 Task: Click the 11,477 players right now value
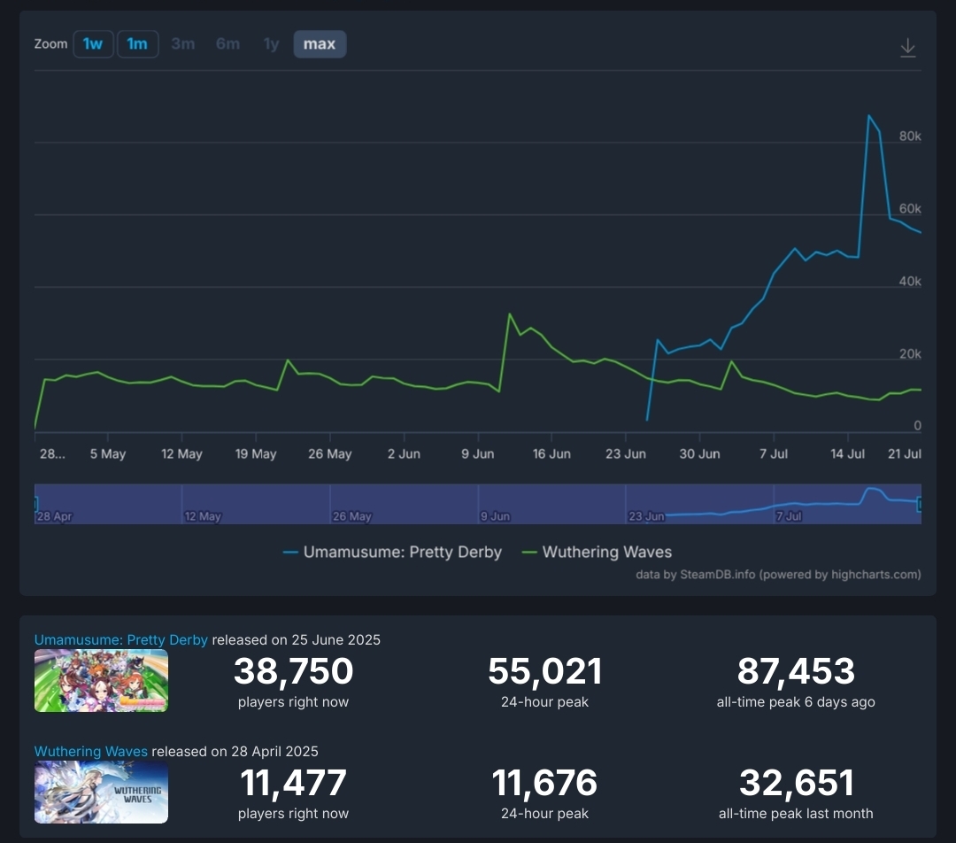click(x=293, y=783)
